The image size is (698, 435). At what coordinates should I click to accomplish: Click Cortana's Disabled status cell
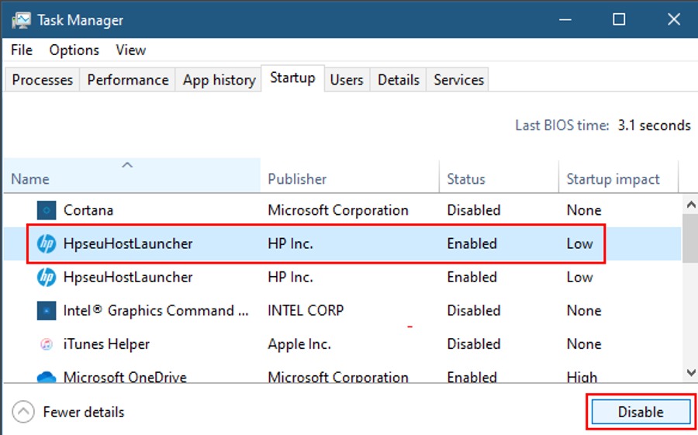pyautogui.click(x=474, y=210)
